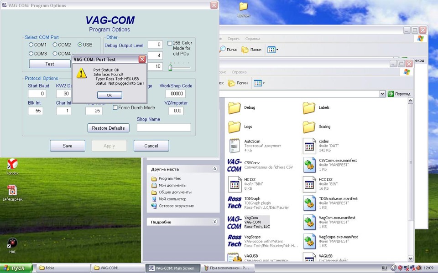Select the AutoScan text document icon

234,146
